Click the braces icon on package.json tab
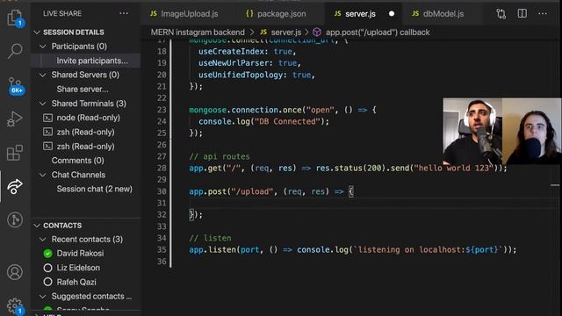Image resolution: width=562 pixels, height=316 pixels. (x=249, y=14)
